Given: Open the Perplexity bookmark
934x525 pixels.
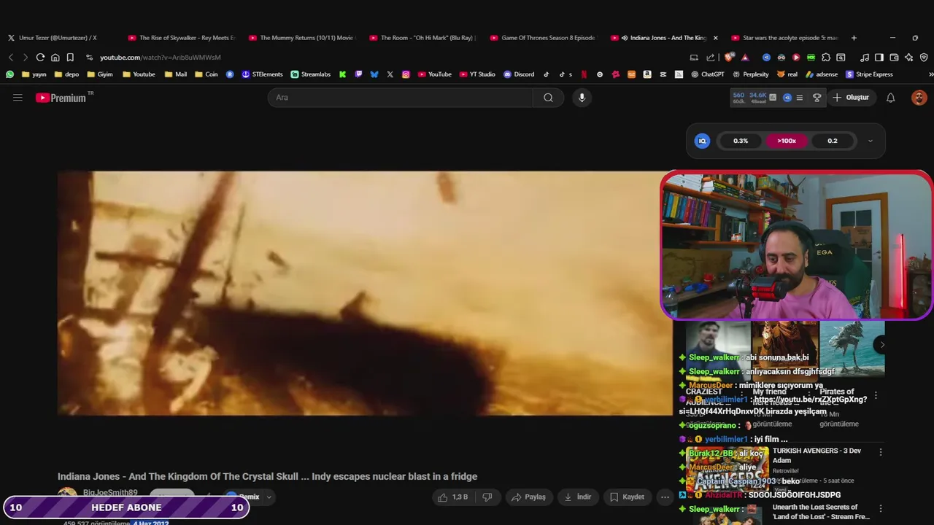Looking at the screenshot, I should point(750,74).
